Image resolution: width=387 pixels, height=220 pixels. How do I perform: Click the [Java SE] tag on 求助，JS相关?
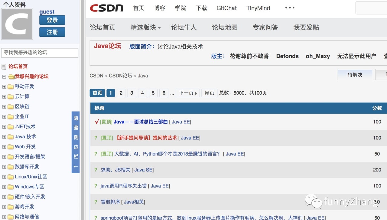pos(143,170)
